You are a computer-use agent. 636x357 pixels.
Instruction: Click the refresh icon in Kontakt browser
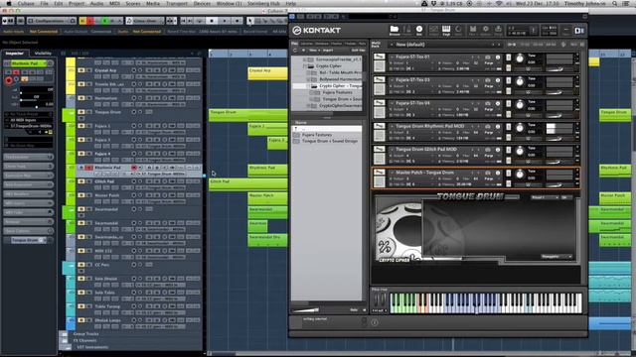295,51
